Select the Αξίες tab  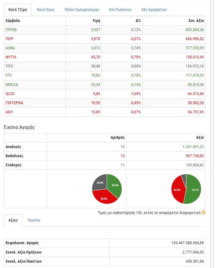click(13, 220)
